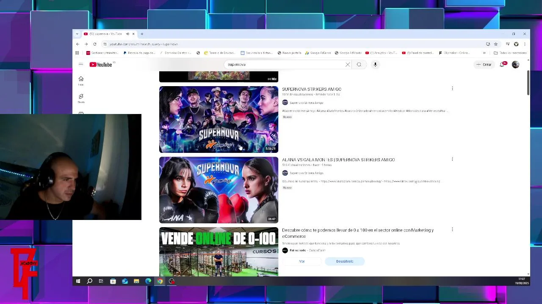Viewport: 542px width, 304px height.
Task: Open the Todos los marcadores folder
Action: click(x=510, y=53)
